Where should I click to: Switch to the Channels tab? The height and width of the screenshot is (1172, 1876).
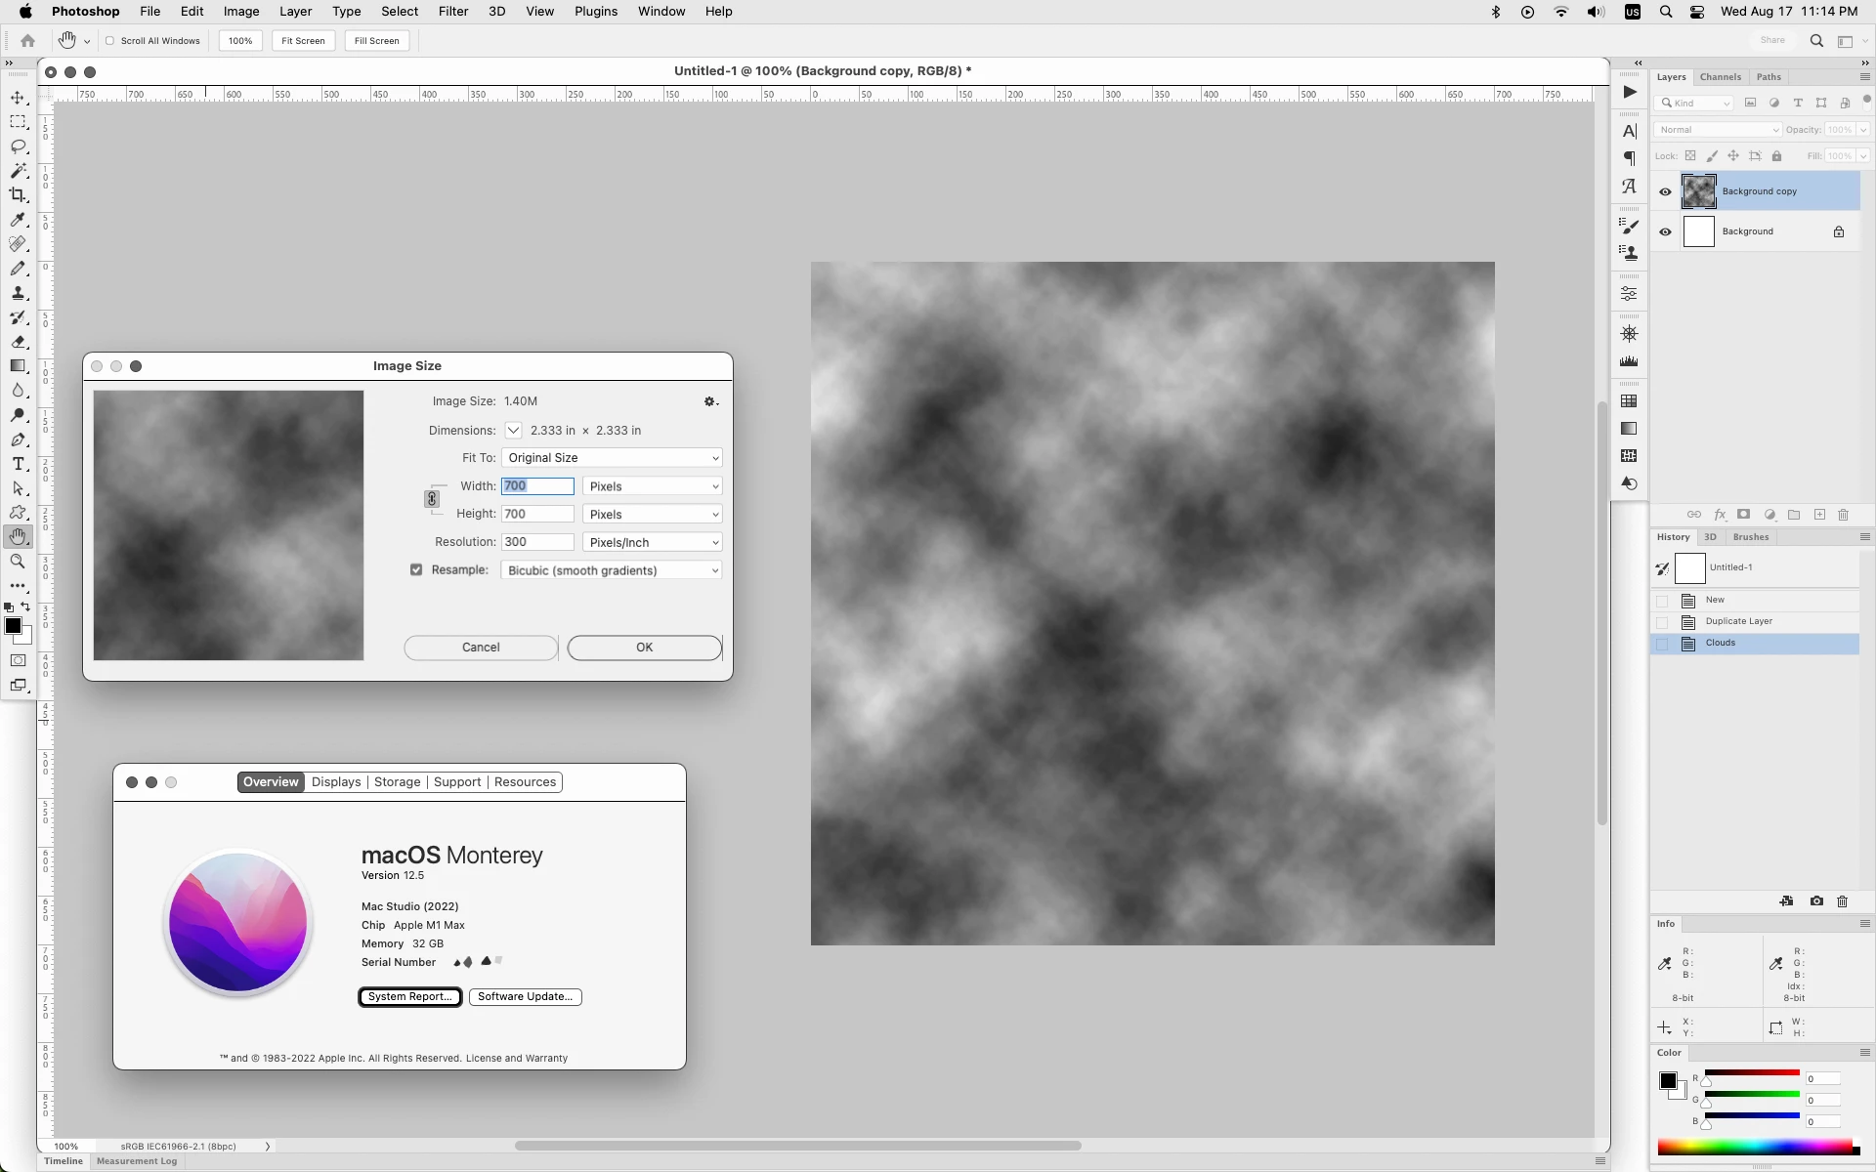pos(1720,77)
